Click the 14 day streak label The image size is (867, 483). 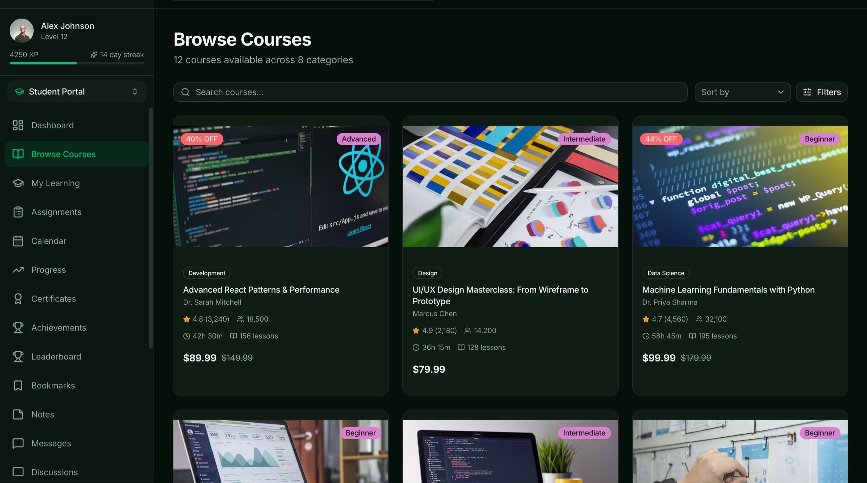tap(122, 55)
